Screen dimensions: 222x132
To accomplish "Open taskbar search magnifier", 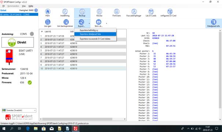I will [12, 129].
